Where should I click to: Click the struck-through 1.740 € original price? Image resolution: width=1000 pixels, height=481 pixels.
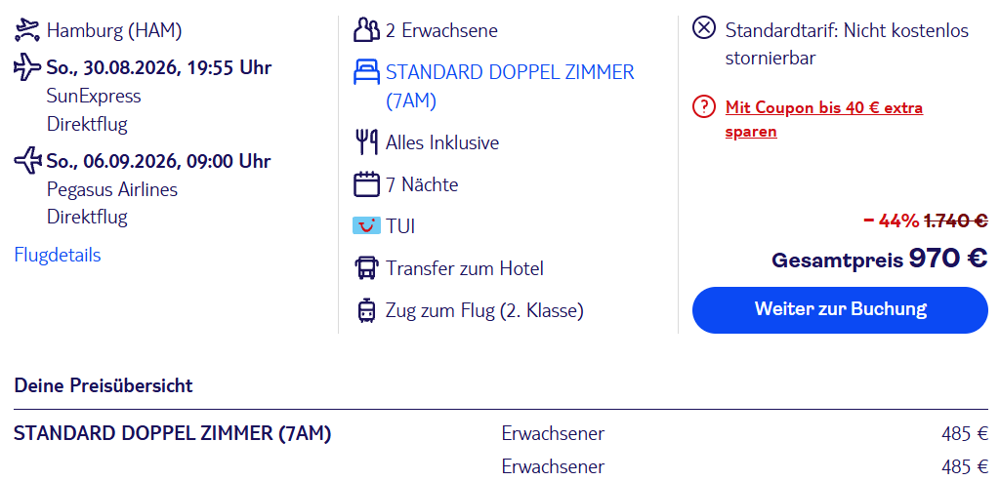[x=955, y=221]
